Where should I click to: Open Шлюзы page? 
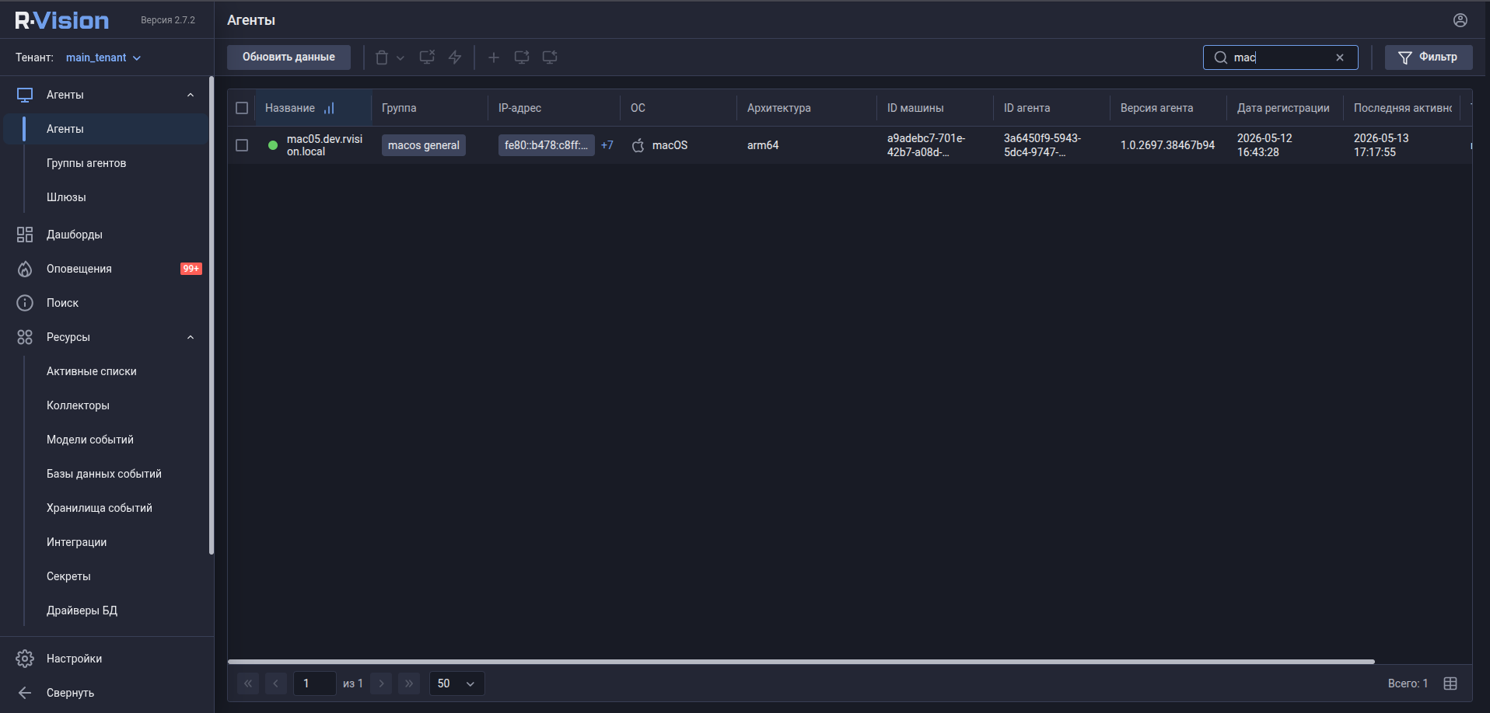click(x=66, y=197)
